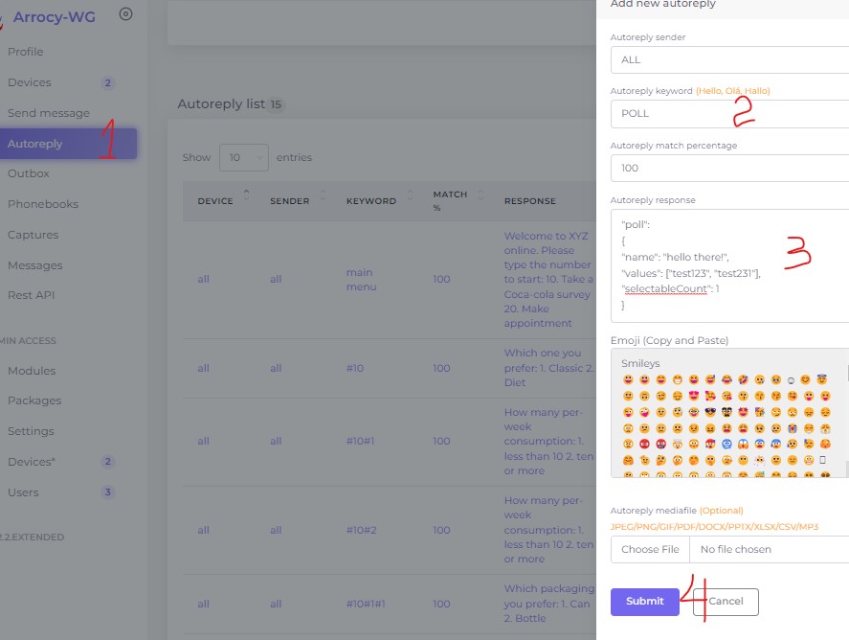This screenshot has width=849, height=640.
Task: Toggle the sidebar pin icon beside Arrocy-WG
Action: pyautogui.click(x=126, y=14)
